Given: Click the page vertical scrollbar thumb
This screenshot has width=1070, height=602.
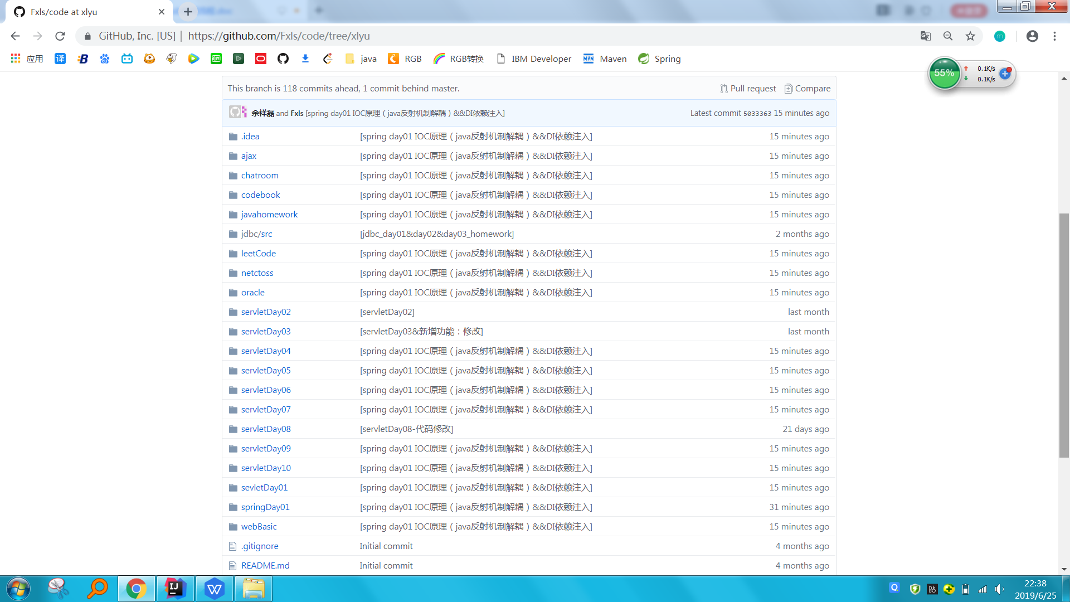Looking at the screenshot, I should pyautogui.click(x=1064, y=334).
